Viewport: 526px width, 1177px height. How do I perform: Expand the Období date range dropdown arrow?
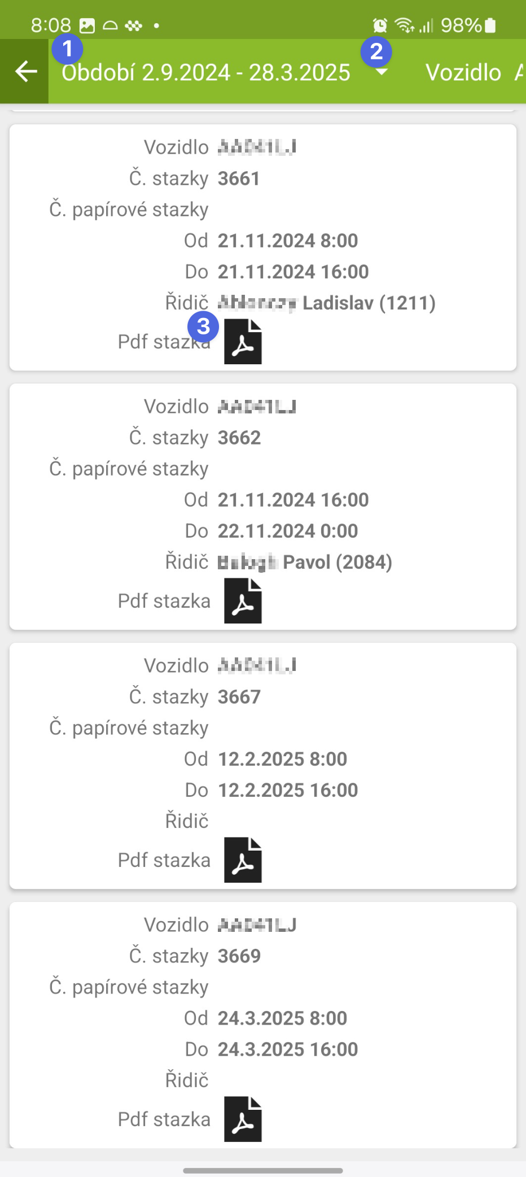point(382,72)
